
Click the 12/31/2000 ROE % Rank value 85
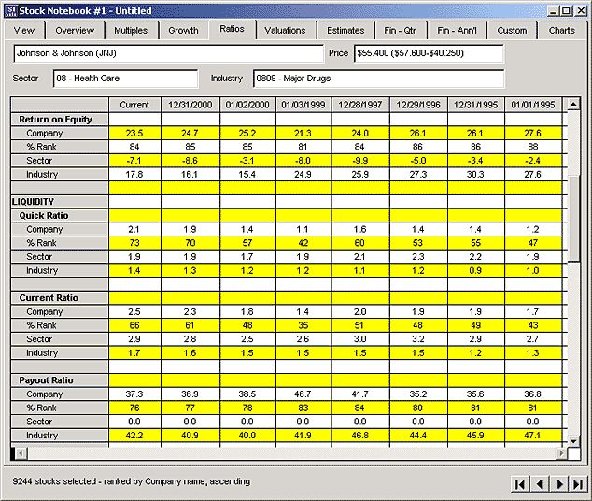pos(190,147)
